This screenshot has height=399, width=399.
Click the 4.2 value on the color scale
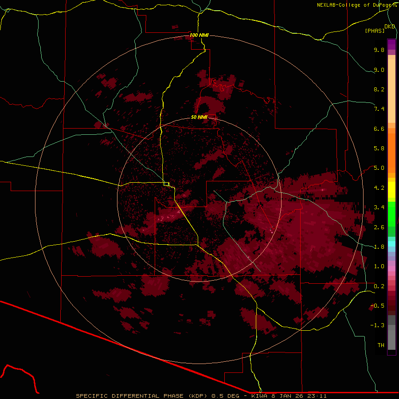[379, 188]
